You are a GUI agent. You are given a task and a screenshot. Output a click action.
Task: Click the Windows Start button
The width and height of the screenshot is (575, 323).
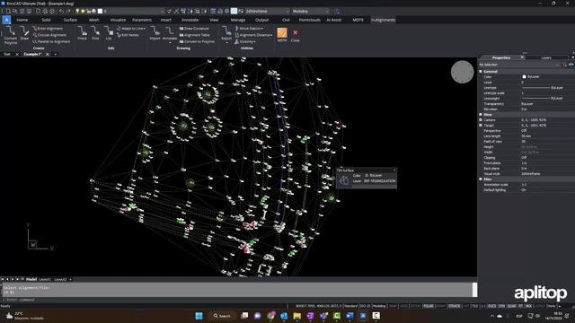coord(199,316)
